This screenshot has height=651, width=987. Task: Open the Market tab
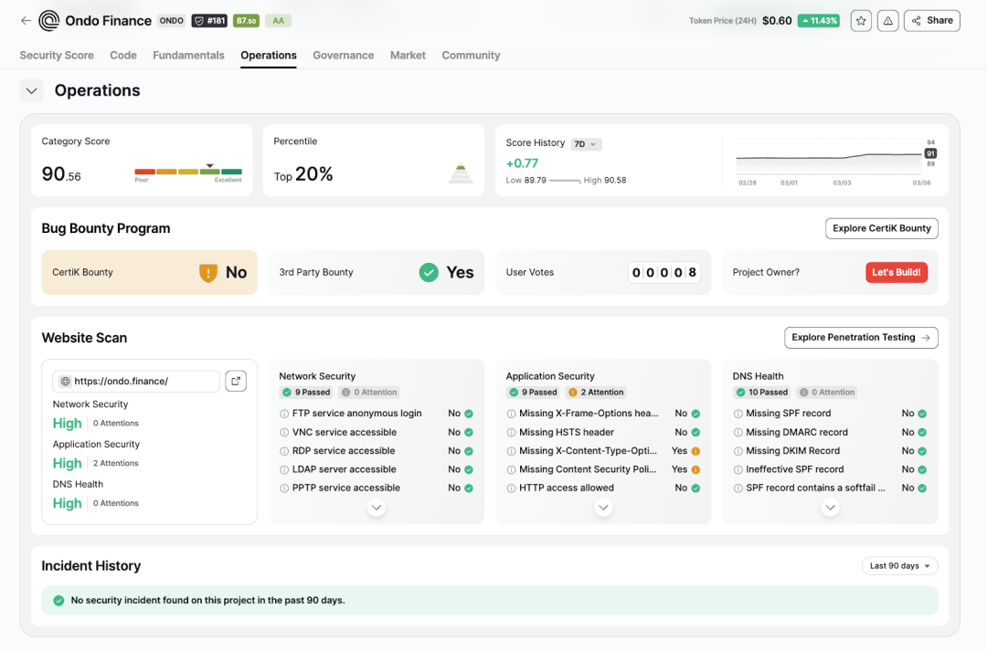coord(408,56)
